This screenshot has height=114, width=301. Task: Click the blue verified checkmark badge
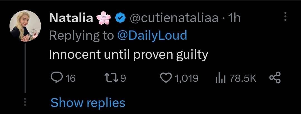click(x=120, y=18)
